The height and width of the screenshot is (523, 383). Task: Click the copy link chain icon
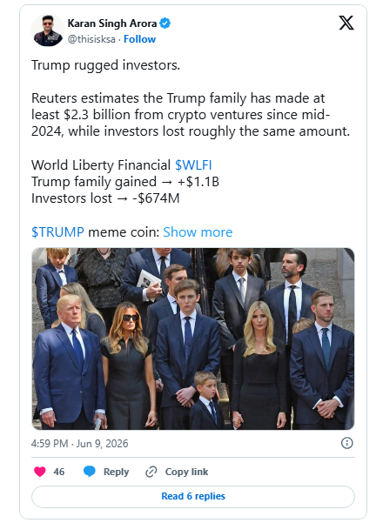(151, 472)
